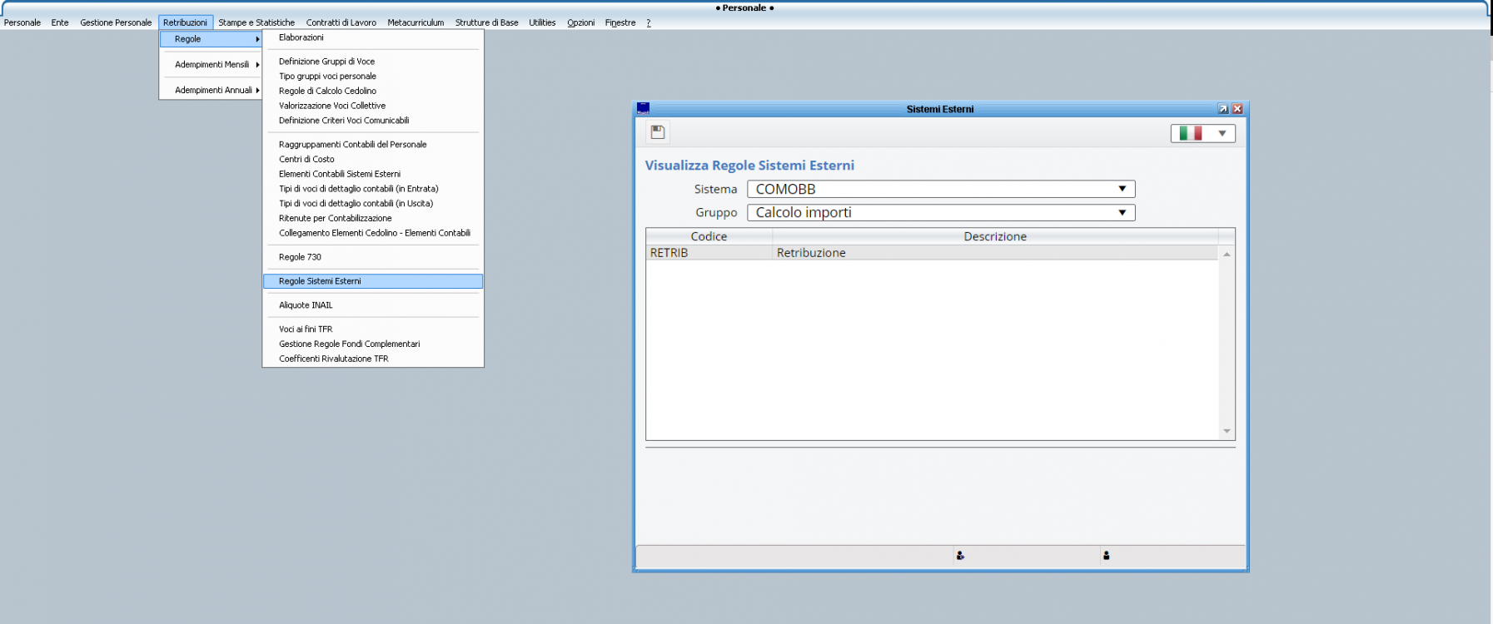Sort the table by the Codice column header
The height and width of the screenshot is (624, 1493).
(x=709, y=236)
